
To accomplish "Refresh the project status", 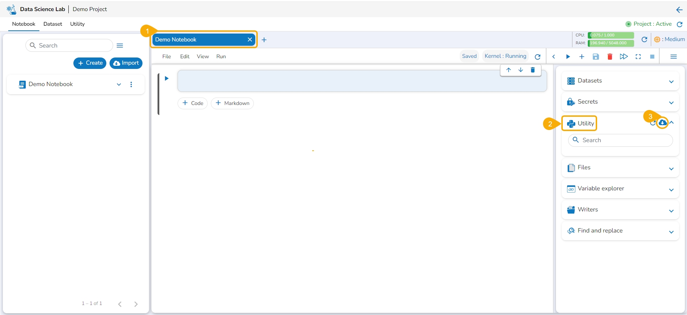I will [679, 24].
